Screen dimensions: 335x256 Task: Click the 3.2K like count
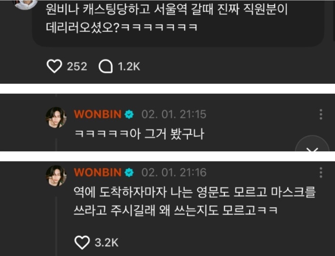107,243
